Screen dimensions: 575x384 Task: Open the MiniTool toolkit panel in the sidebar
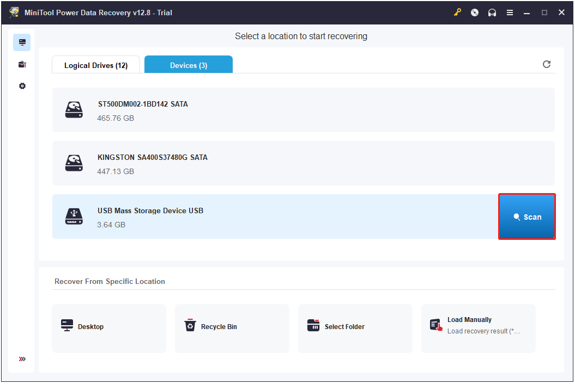(22, 64)
